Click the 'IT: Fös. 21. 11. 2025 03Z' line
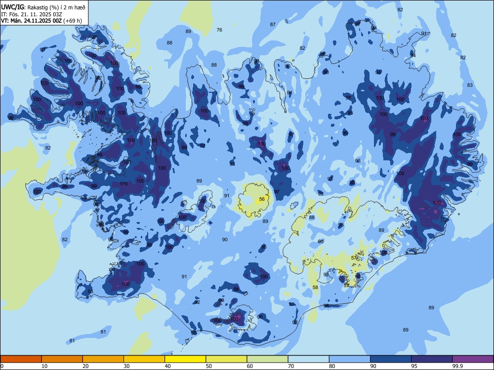The height and width of the screenshot is (370, 494). coord(32,14)
